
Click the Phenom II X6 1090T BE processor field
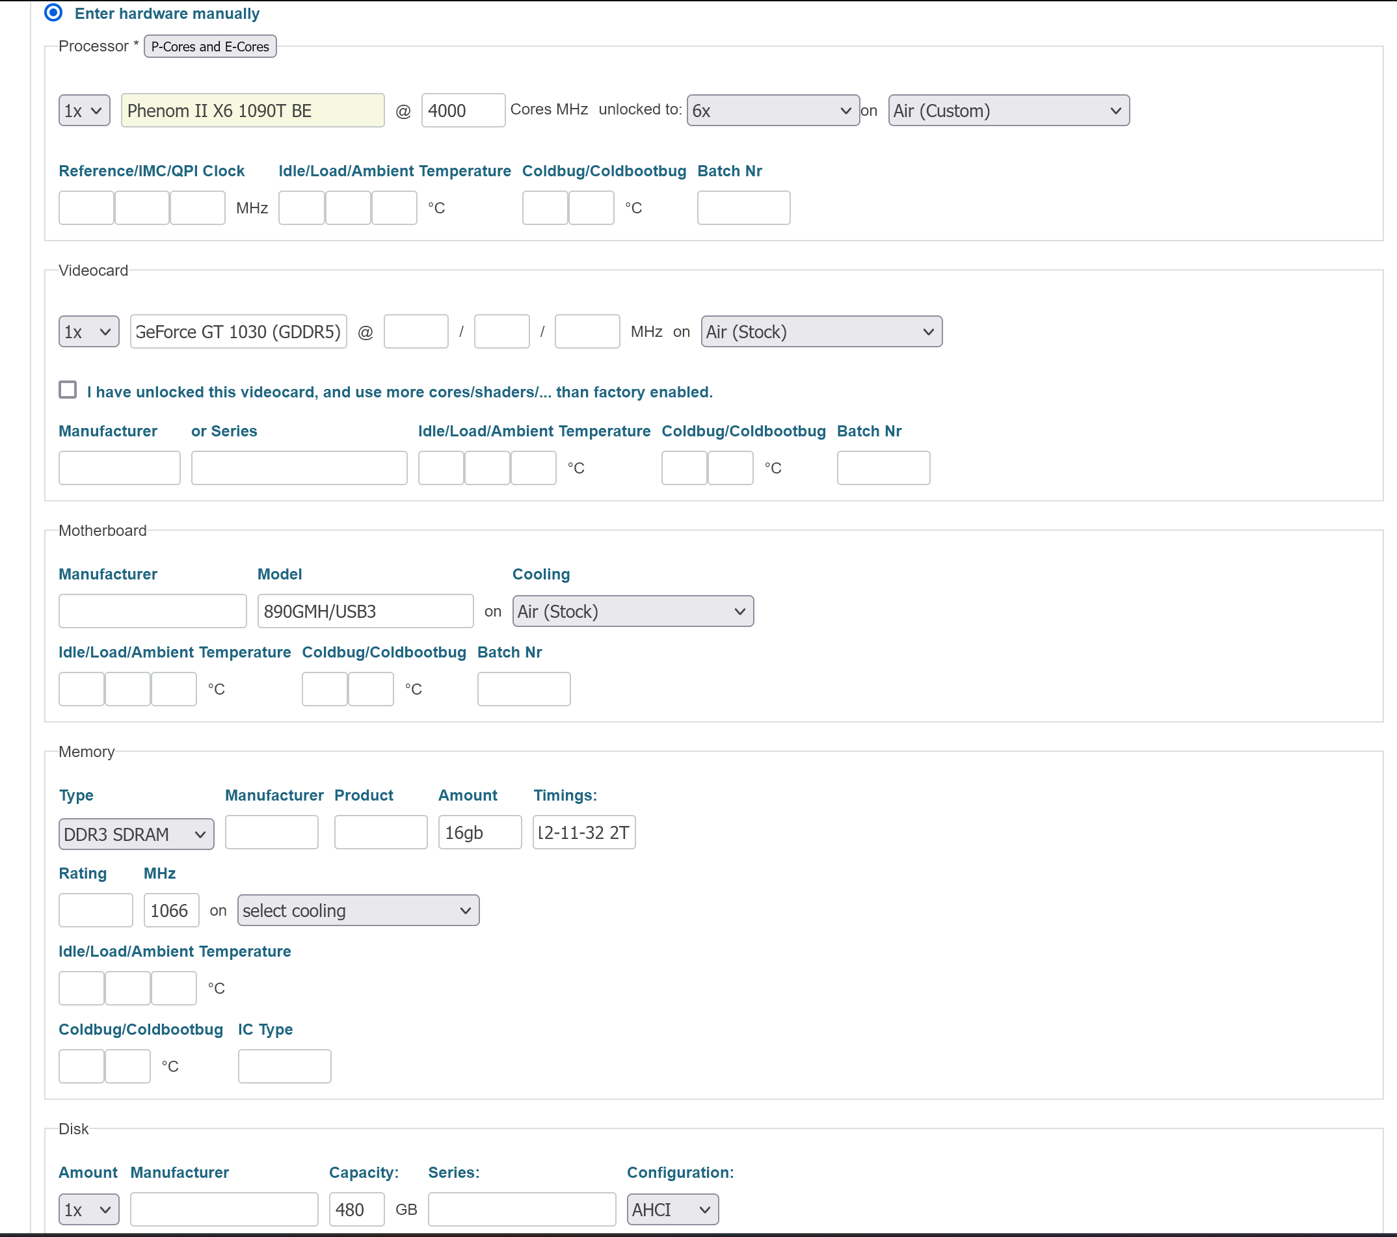(x=252, y=111)
